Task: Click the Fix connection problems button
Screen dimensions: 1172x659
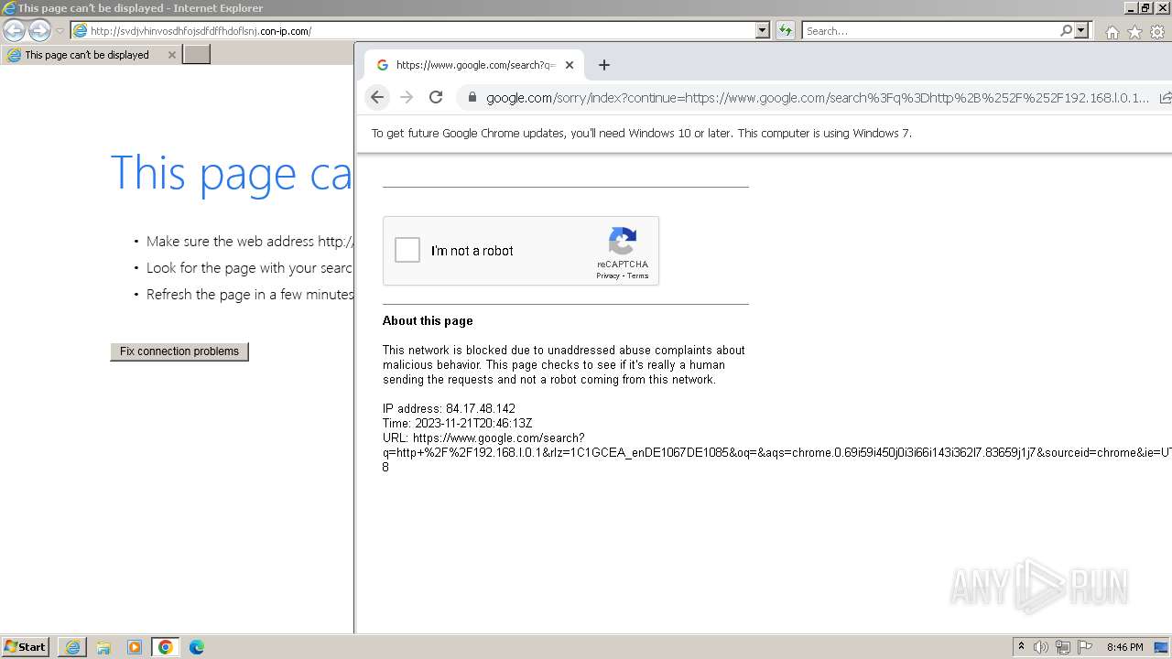Action: click(x=179, y=351)
